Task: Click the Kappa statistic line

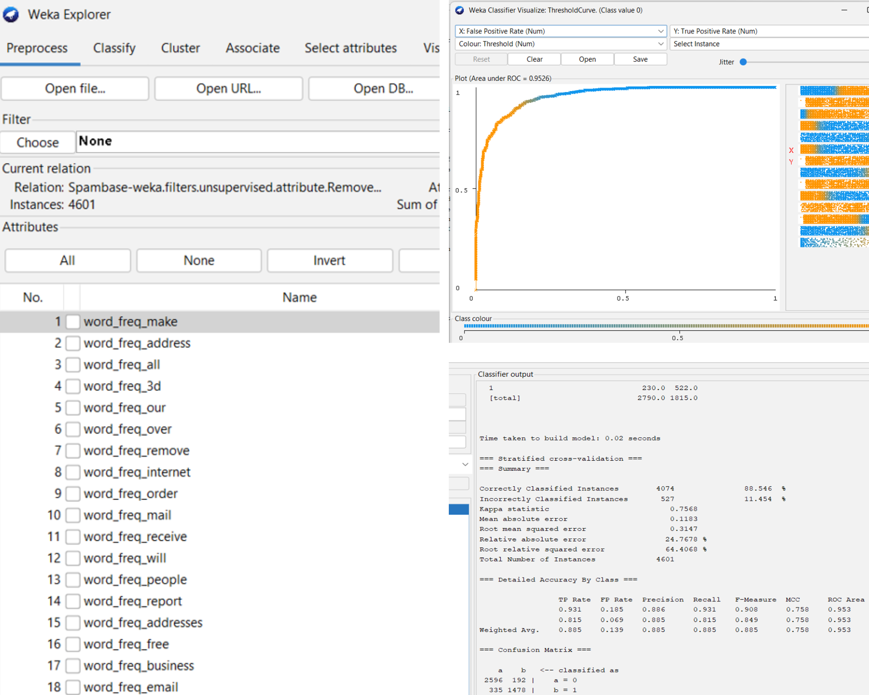Action: [x=588, y=509]
